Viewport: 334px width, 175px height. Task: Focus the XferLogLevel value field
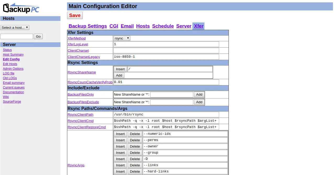166,44
